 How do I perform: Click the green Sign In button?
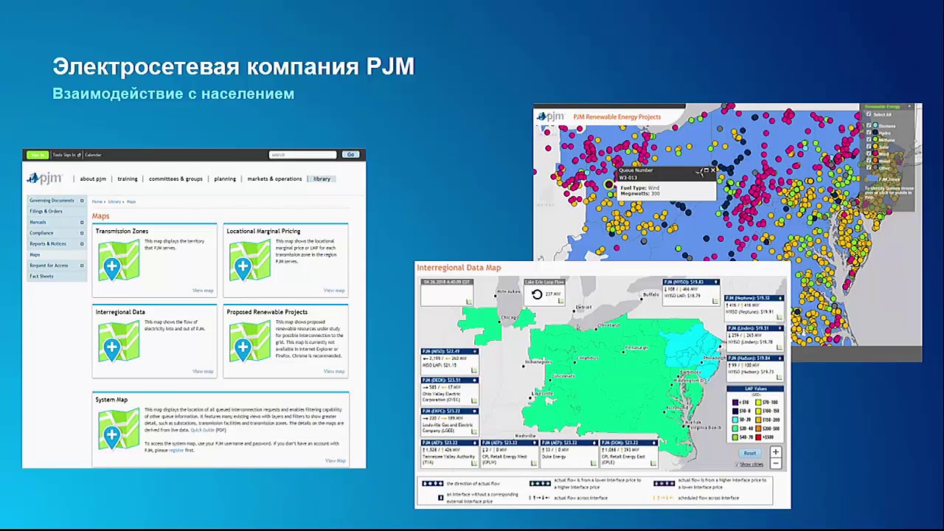(38, 155)
